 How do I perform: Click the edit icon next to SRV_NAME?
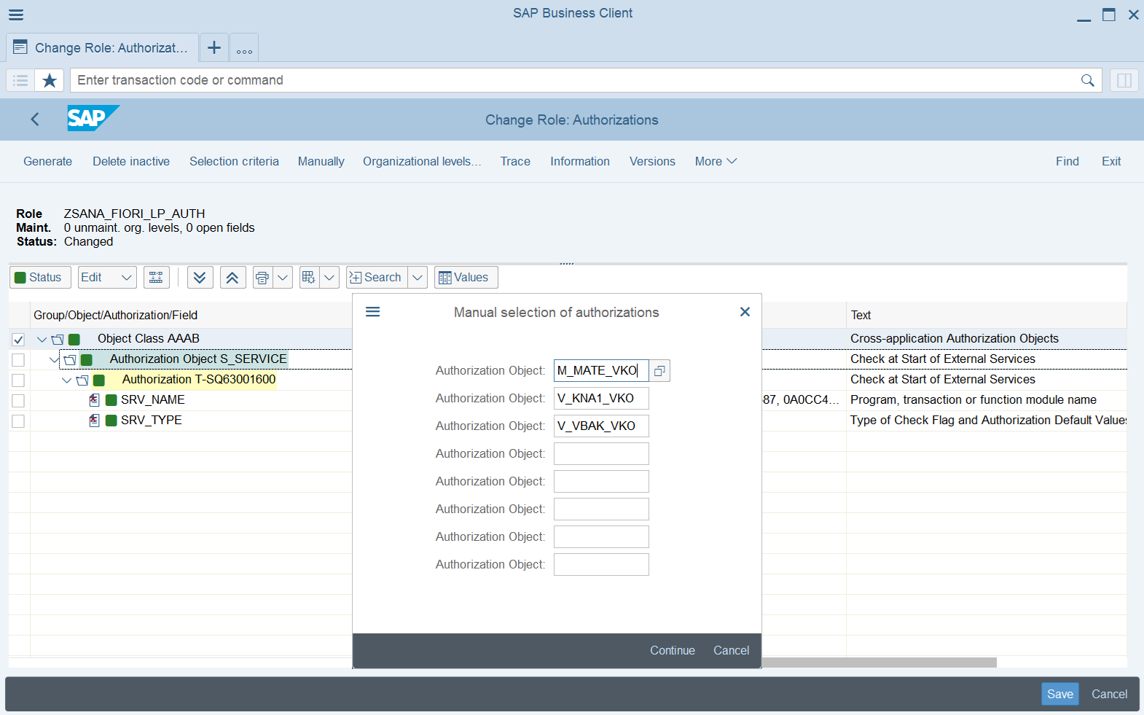coord(94,400)
